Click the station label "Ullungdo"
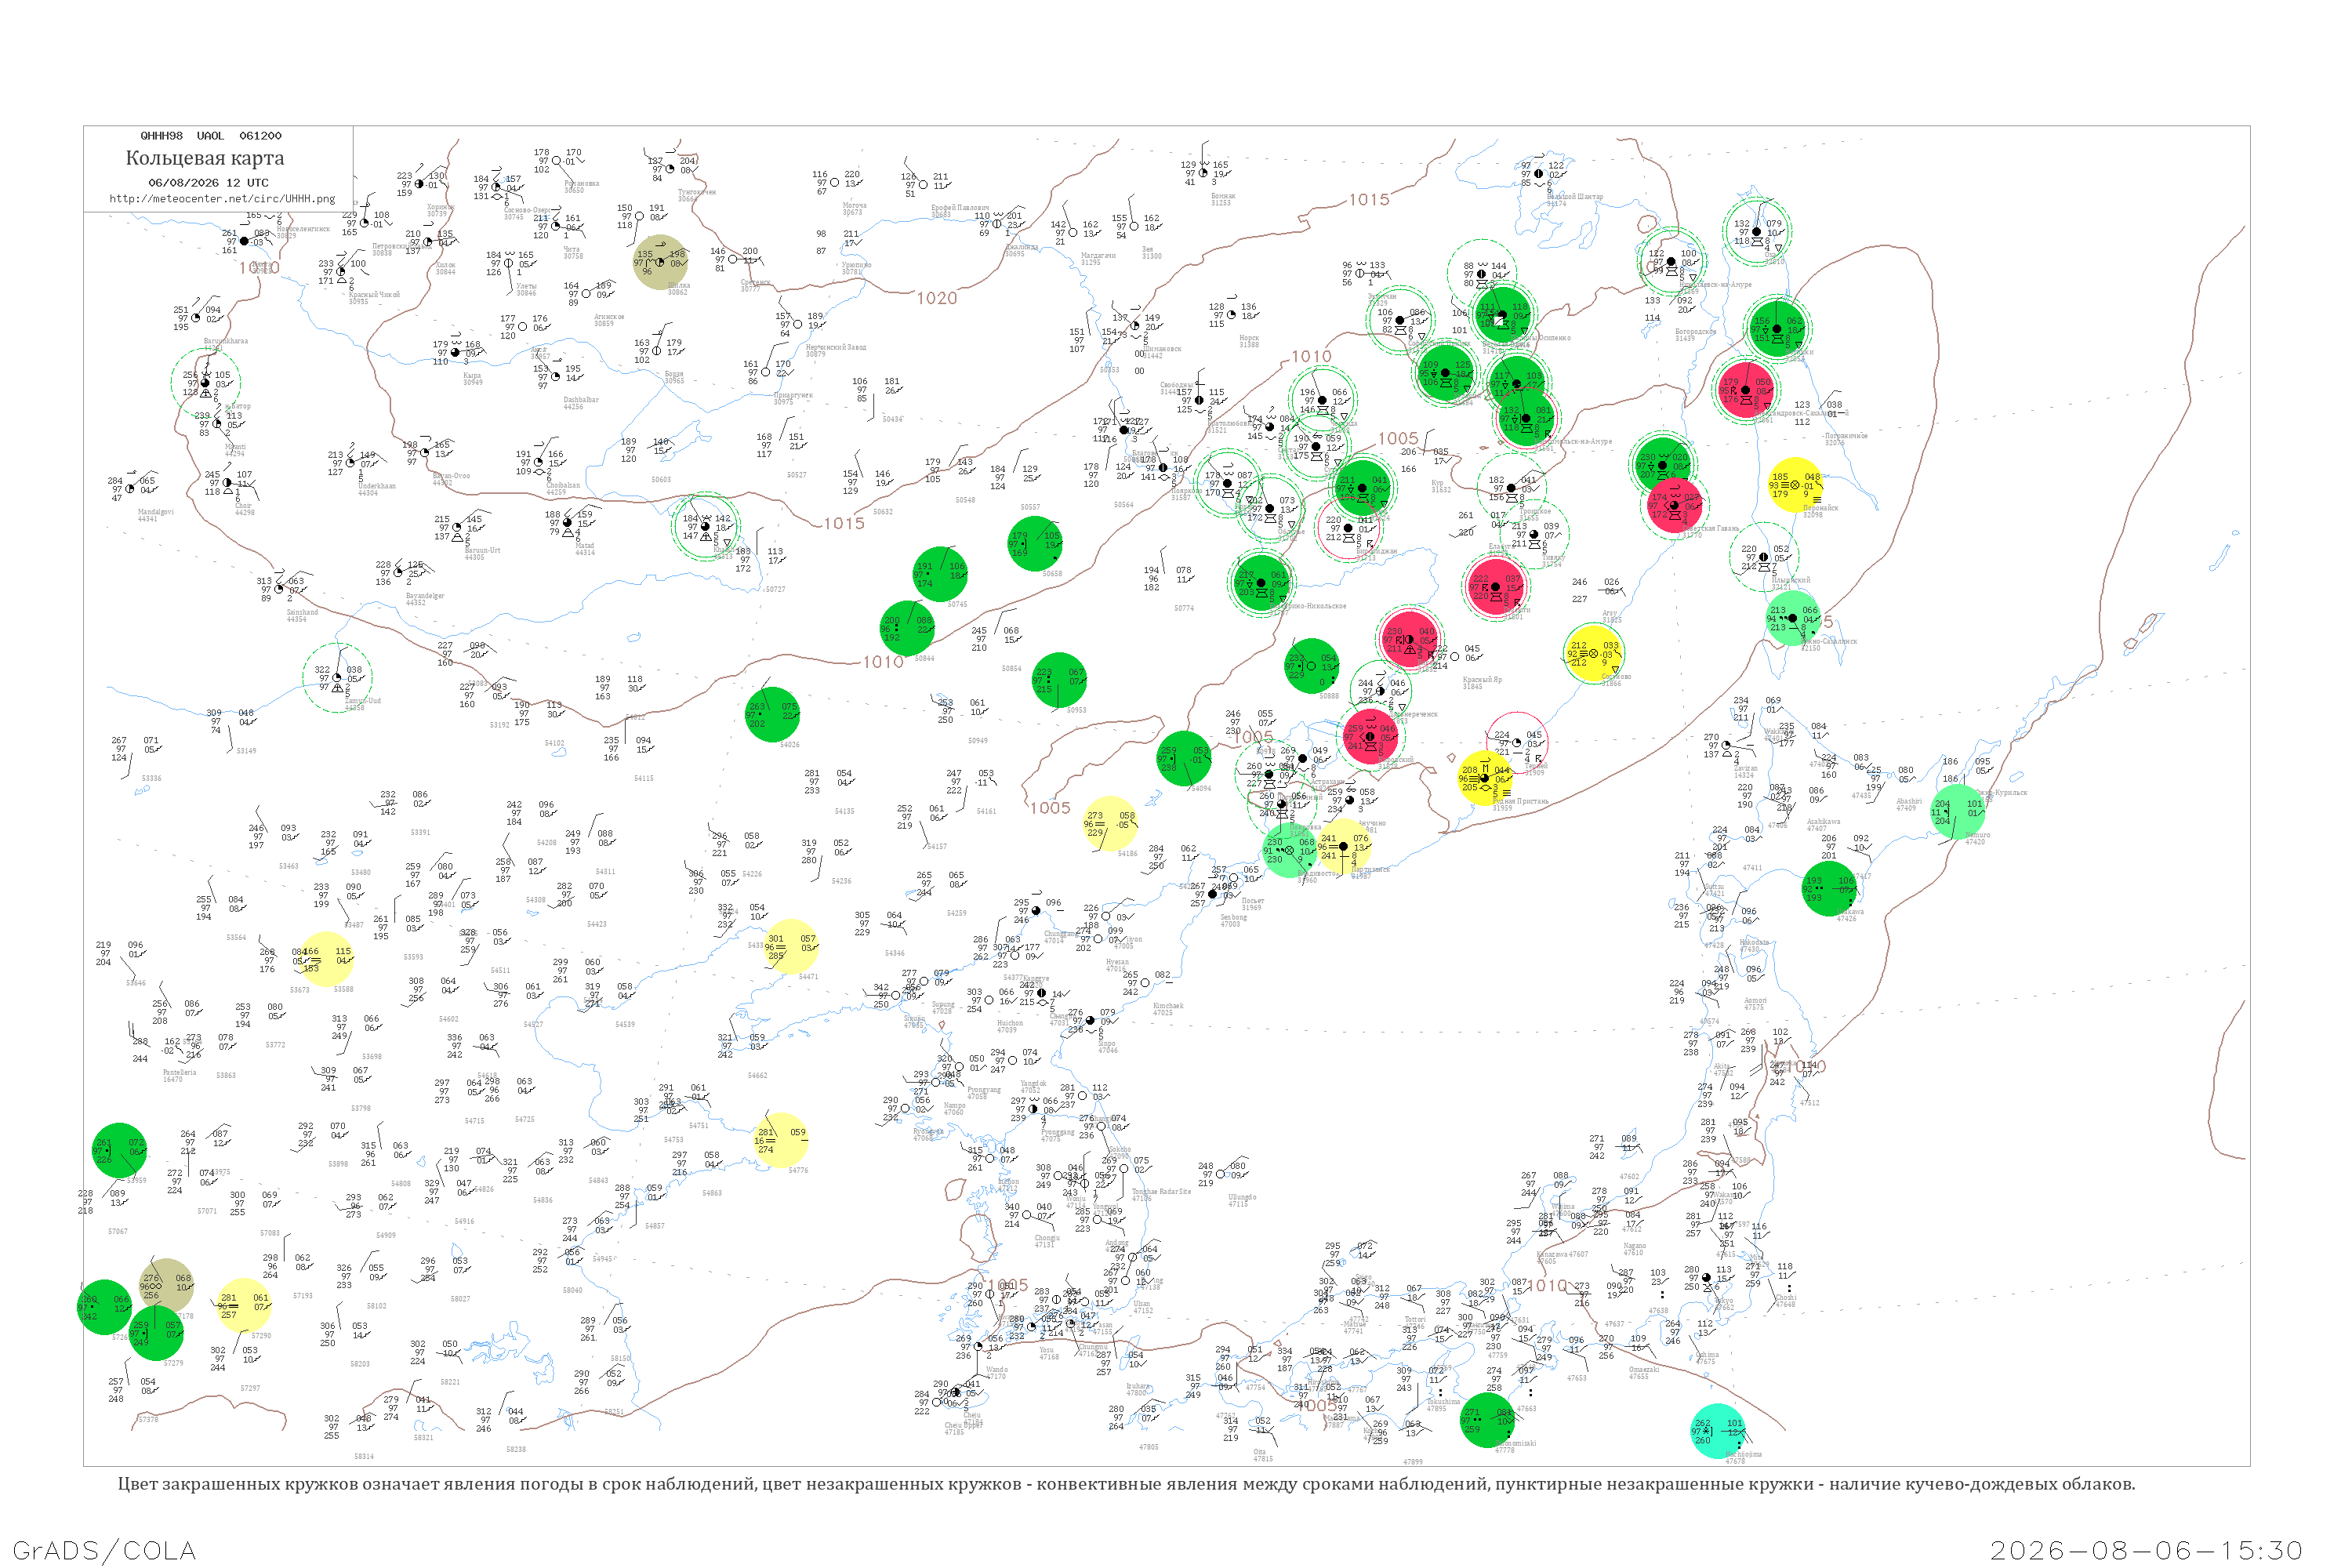Screen dimensions: 2352x1568 coord(1242,1199)
